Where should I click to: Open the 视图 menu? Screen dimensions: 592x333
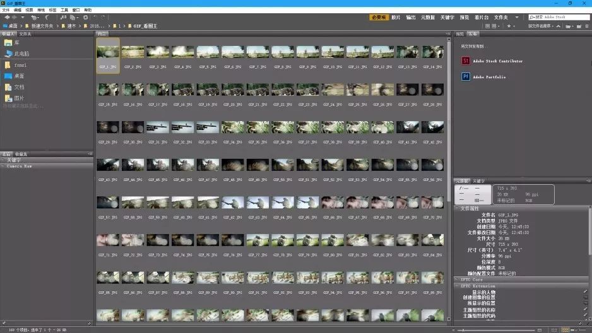(29, 10)
